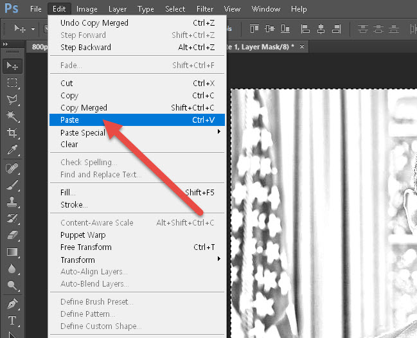Close the open Edit menu
Image resolution: width=417 pixels, height=338 pixels.
(x=59, y=9)
